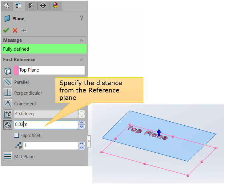Screen dimensions: 225x184
Task: Click the Top Plane reference selection box
Action: (52, 70)
